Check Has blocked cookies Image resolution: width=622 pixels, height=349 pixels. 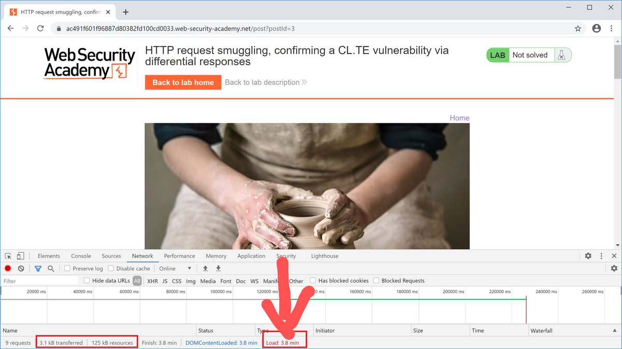pyautogui.click(x=313, y=281)
